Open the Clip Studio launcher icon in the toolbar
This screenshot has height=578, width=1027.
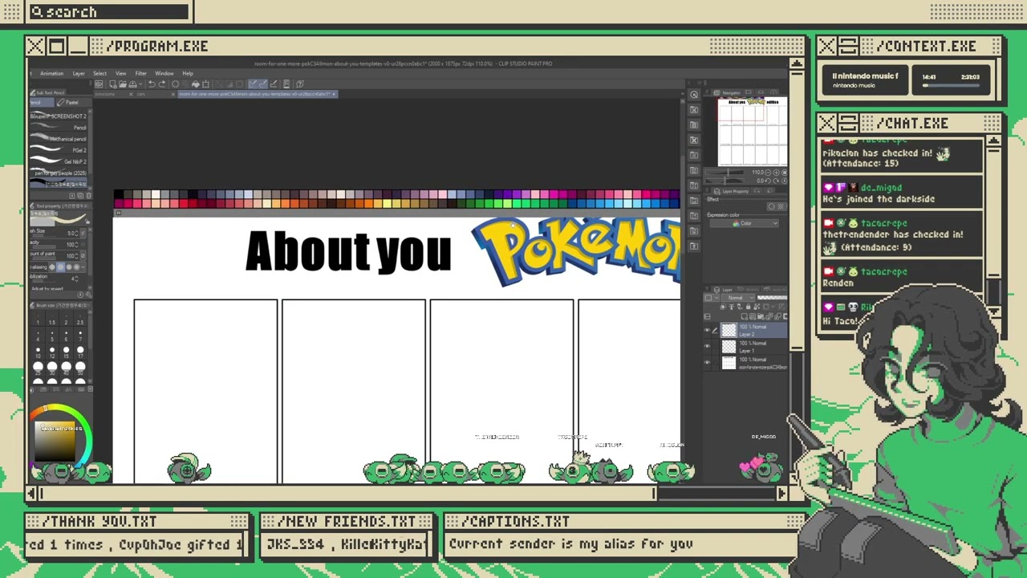tap(99, 83)
